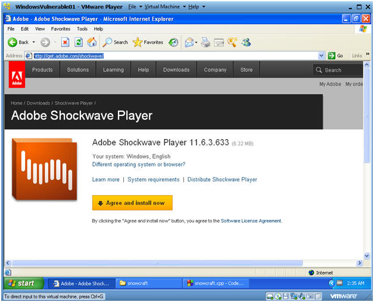
Task: Open the Adobe Company nav tab
Action: coord(215,70)
